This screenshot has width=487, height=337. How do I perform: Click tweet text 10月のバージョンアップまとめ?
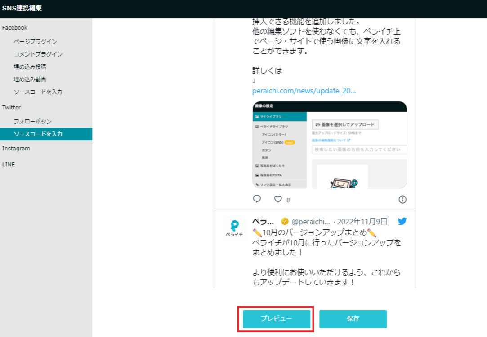pyautogui.click(x=315, y=232)
